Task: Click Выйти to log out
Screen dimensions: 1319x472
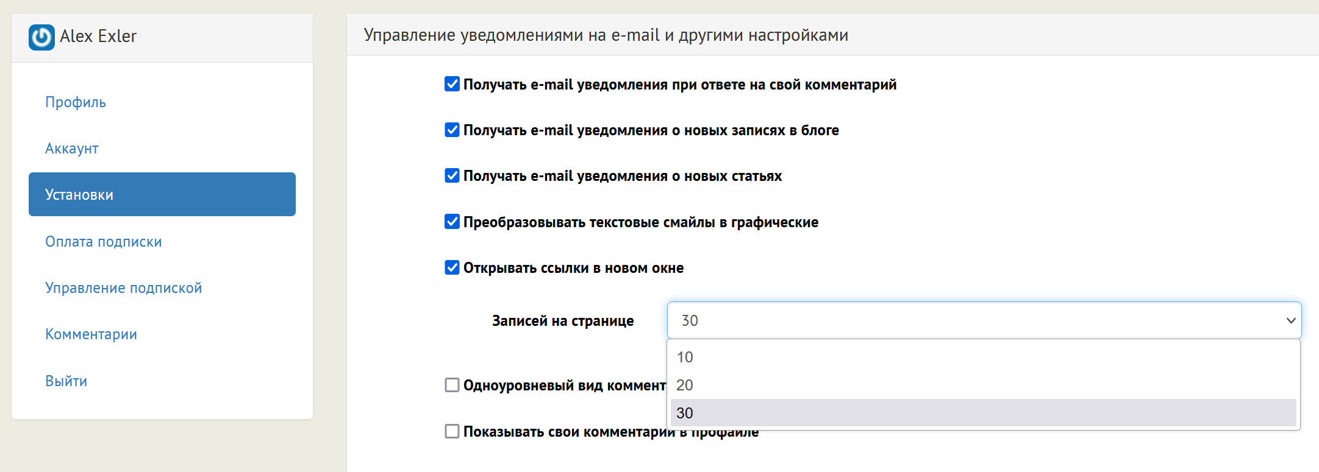Action: (66, 381)
